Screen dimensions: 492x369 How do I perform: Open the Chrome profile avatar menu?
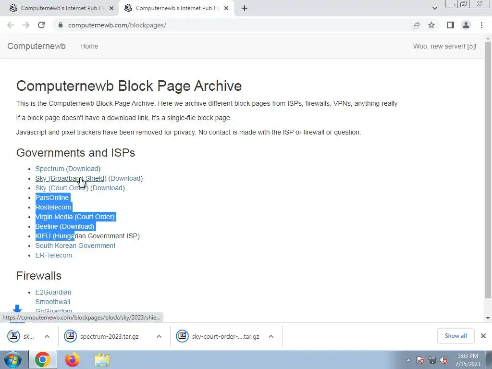point(466,25)
